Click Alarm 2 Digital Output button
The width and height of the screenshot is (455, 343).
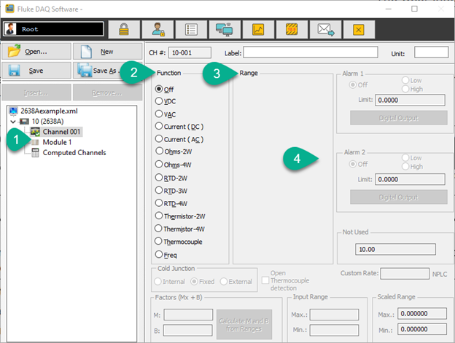tap(398, 197)
